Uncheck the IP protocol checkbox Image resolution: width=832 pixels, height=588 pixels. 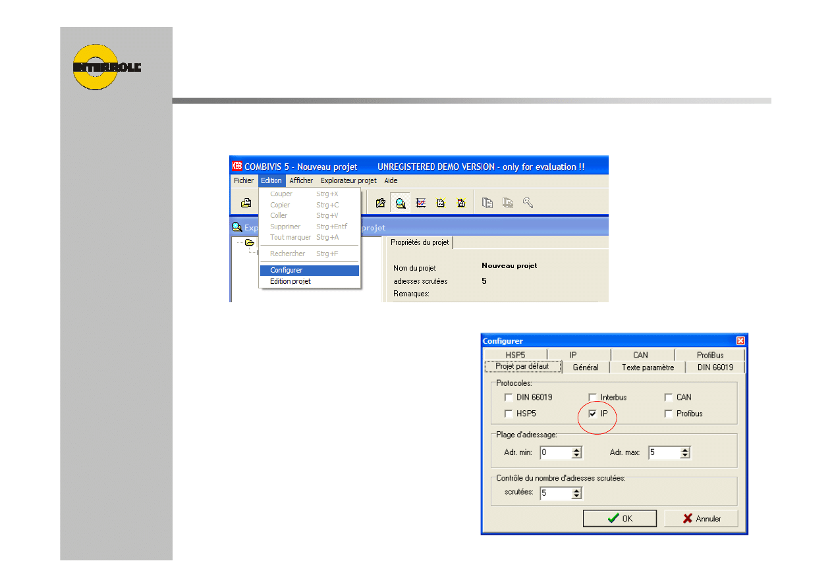point(593,414)
